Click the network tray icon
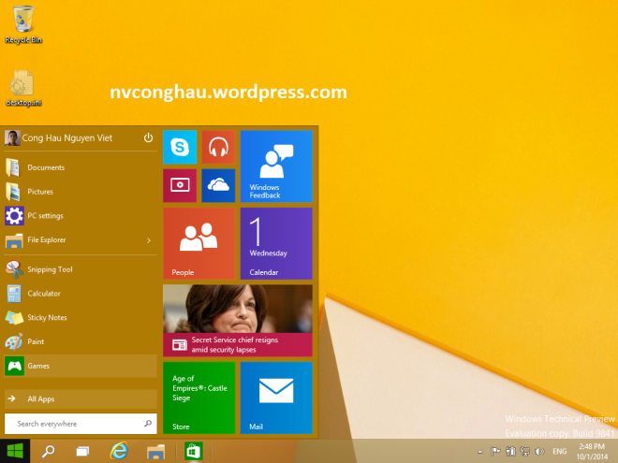 point(525,451)
